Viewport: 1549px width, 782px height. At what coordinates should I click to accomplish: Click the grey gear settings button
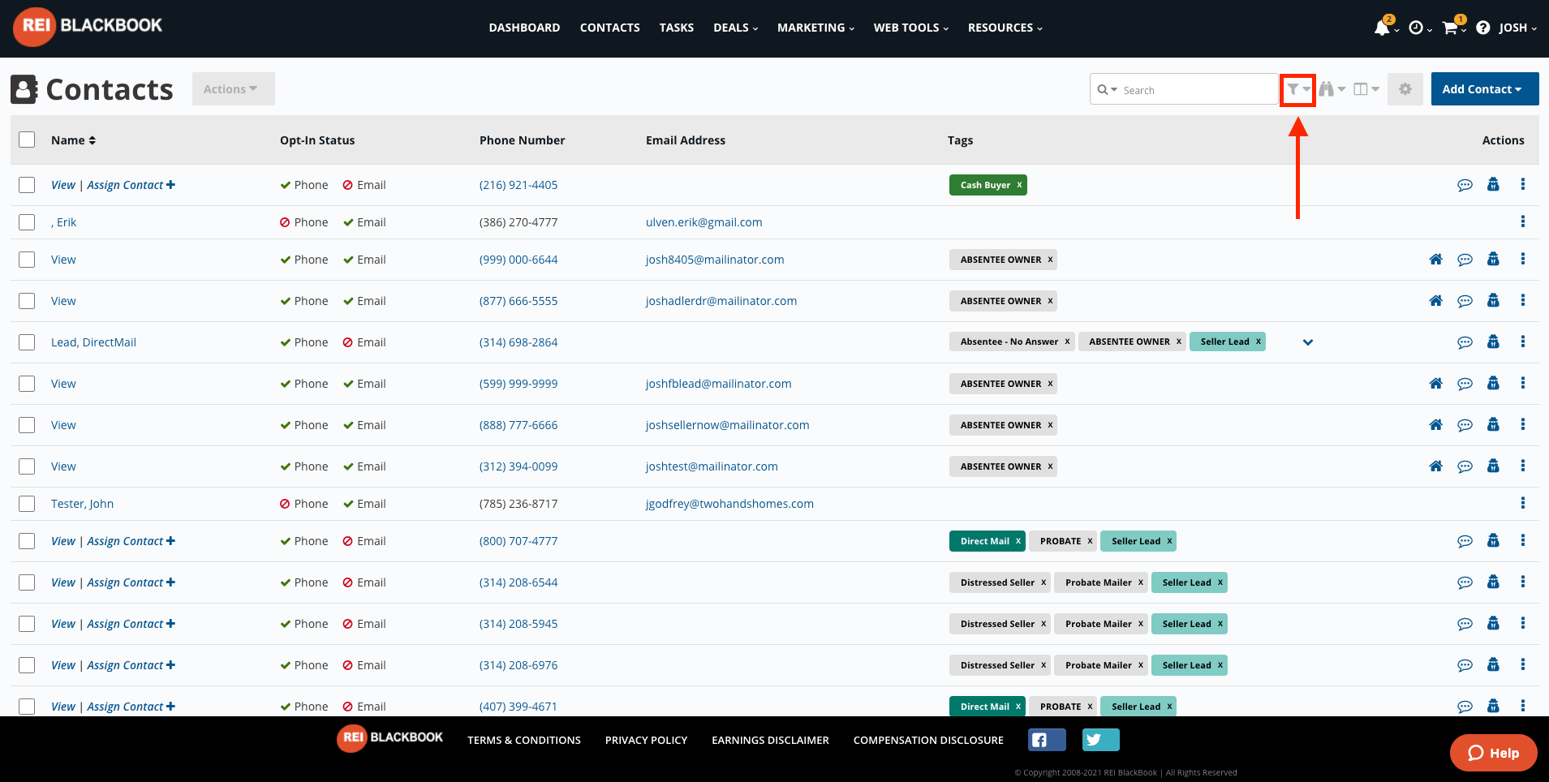click(1405, 89)
